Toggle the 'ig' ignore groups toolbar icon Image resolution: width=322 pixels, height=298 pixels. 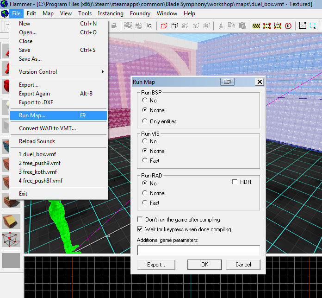click(149, 26)
